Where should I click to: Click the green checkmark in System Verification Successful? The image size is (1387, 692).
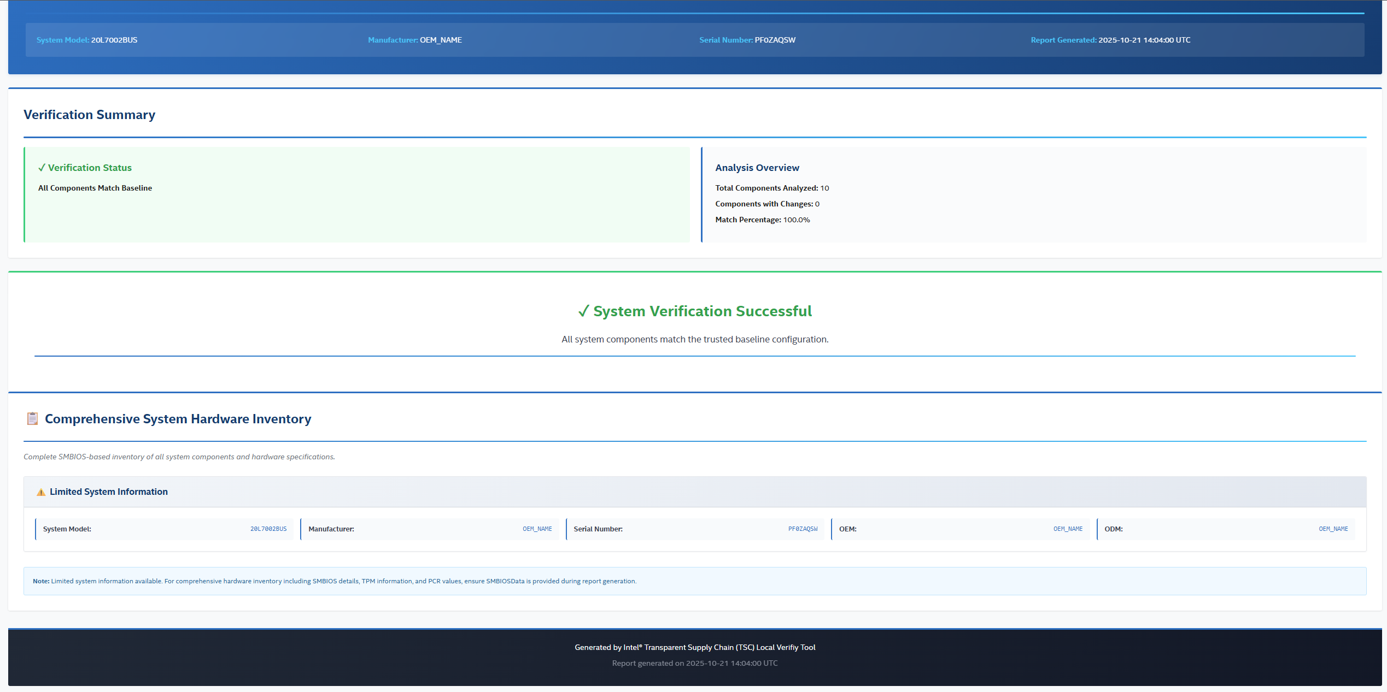(x=583, y=311)
